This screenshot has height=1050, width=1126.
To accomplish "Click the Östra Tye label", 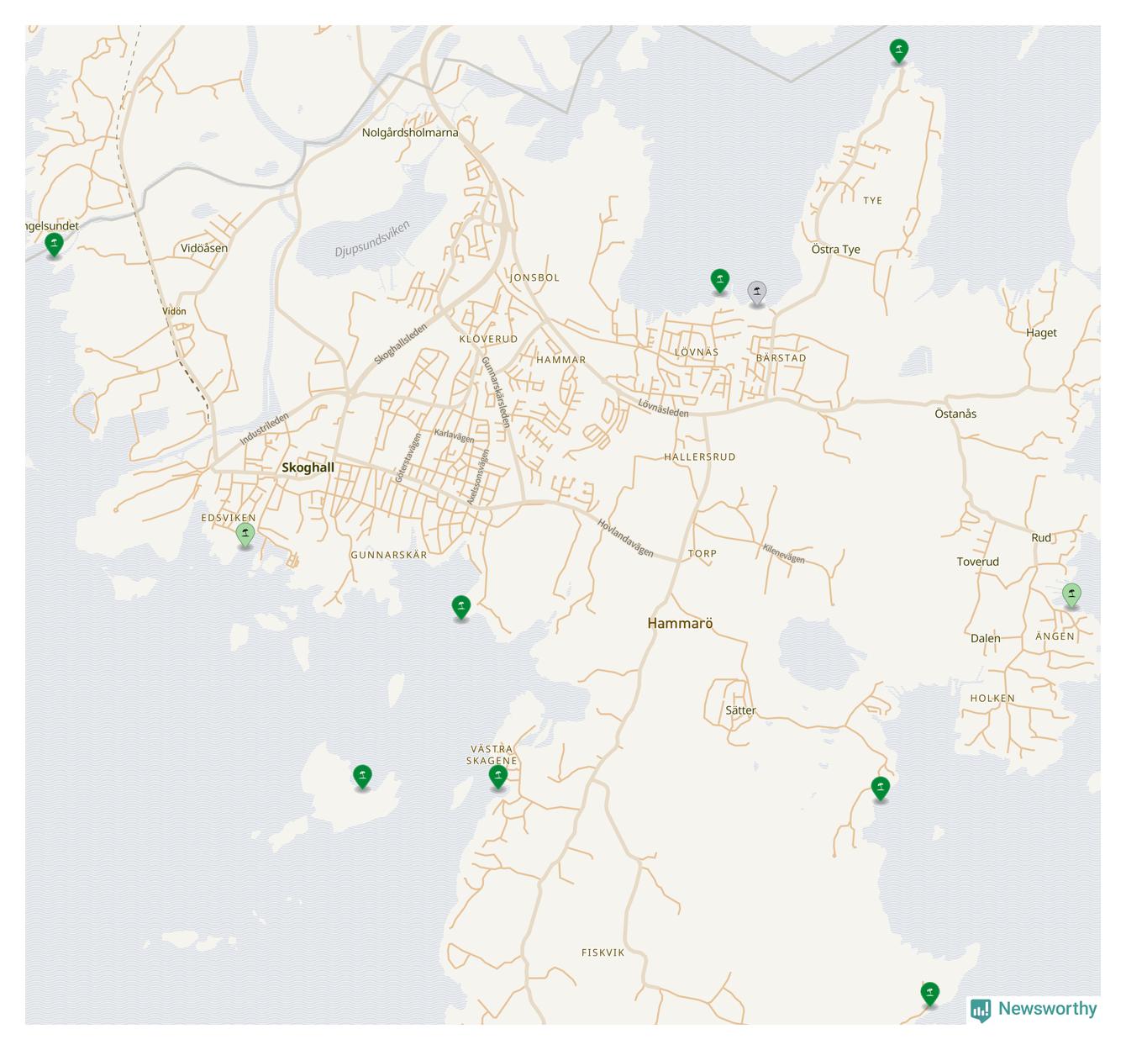I will [x=835, y=249].
